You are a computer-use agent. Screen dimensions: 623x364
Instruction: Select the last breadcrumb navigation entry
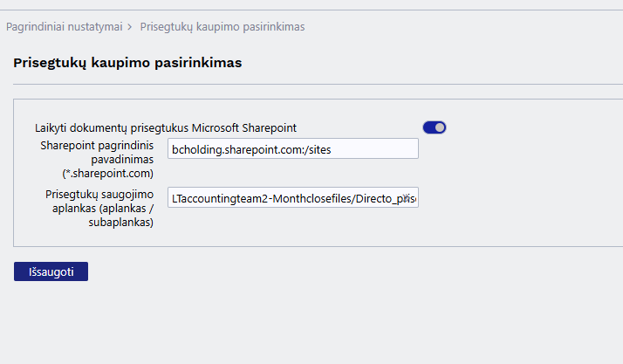[x=222, y=27]
